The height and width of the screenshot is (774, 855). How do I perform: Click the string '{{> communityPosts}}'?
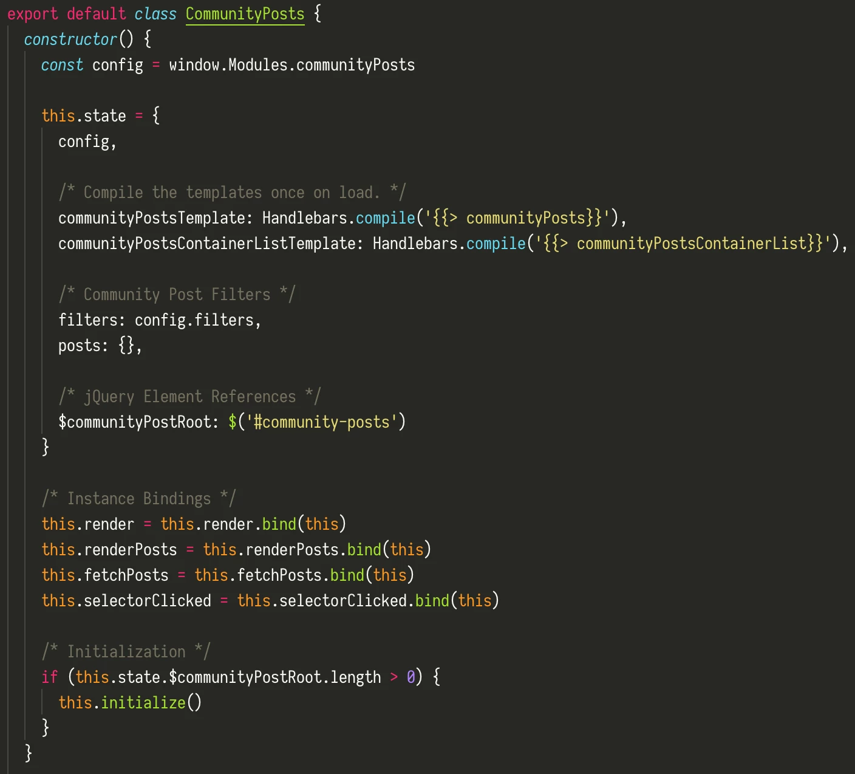click(x=517, y=218)
